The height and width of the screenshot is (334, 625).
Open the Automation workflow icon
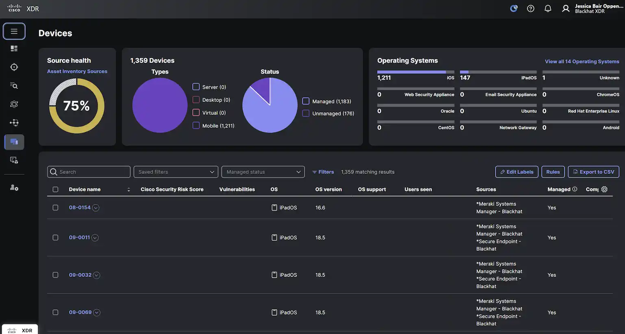coord(14,122)
